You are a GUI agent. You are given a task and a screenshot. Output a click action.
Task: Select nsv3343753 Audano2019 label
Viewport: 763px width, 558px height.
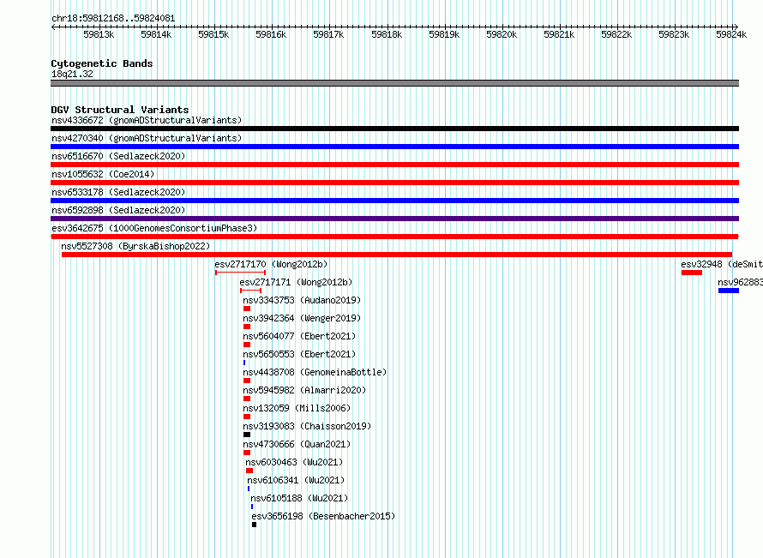(302, 300)
